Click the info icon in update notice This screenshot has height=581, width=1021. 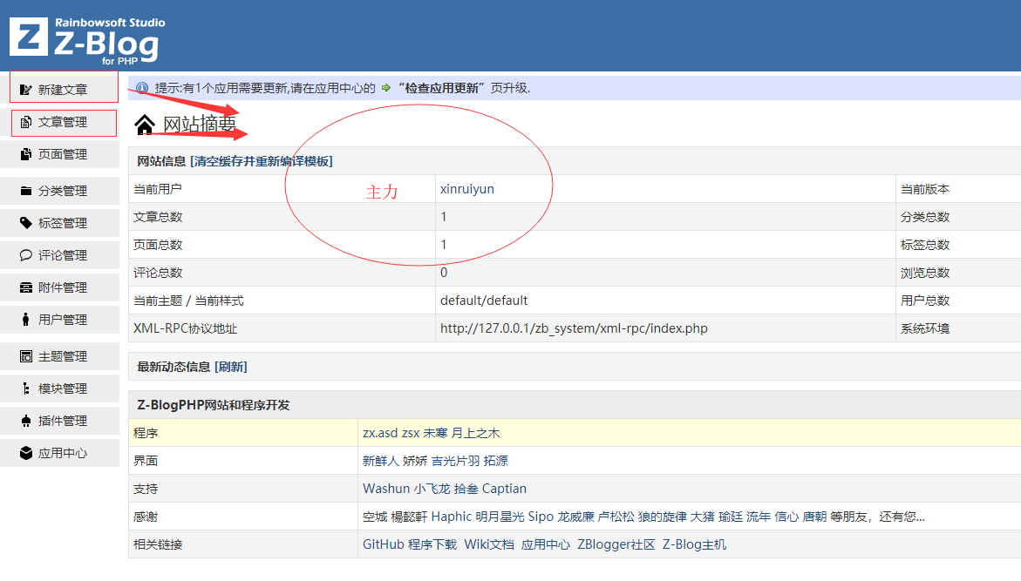coord(142,88)
